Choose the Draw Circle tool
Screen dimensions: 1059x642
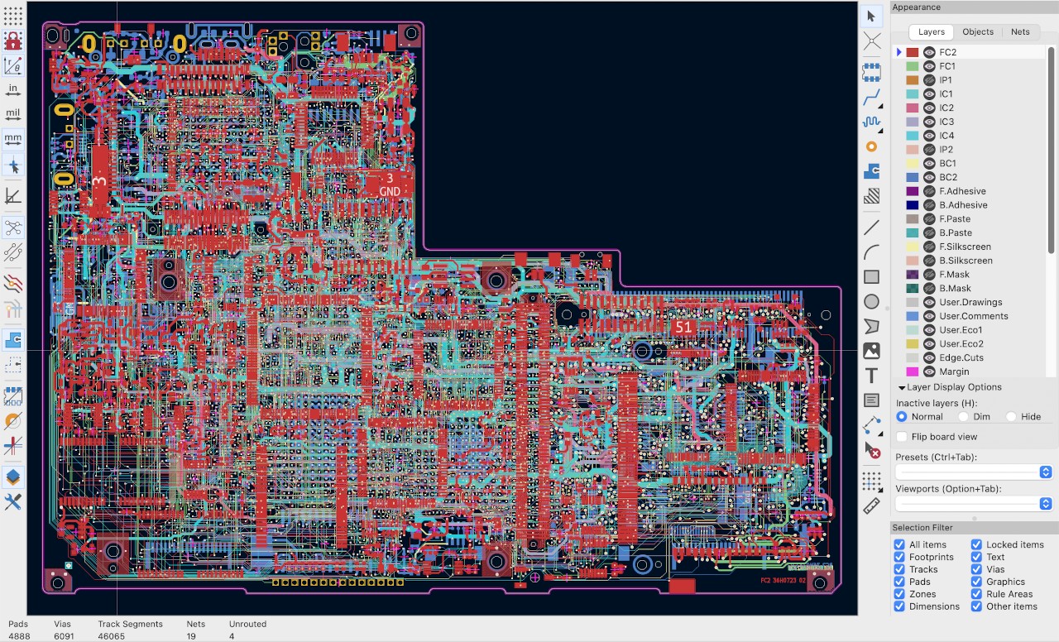871,302
